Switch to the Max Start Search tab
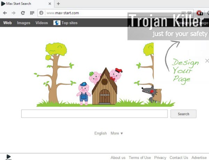The width and height of the screenshot is (209, 160). (21, 4)
